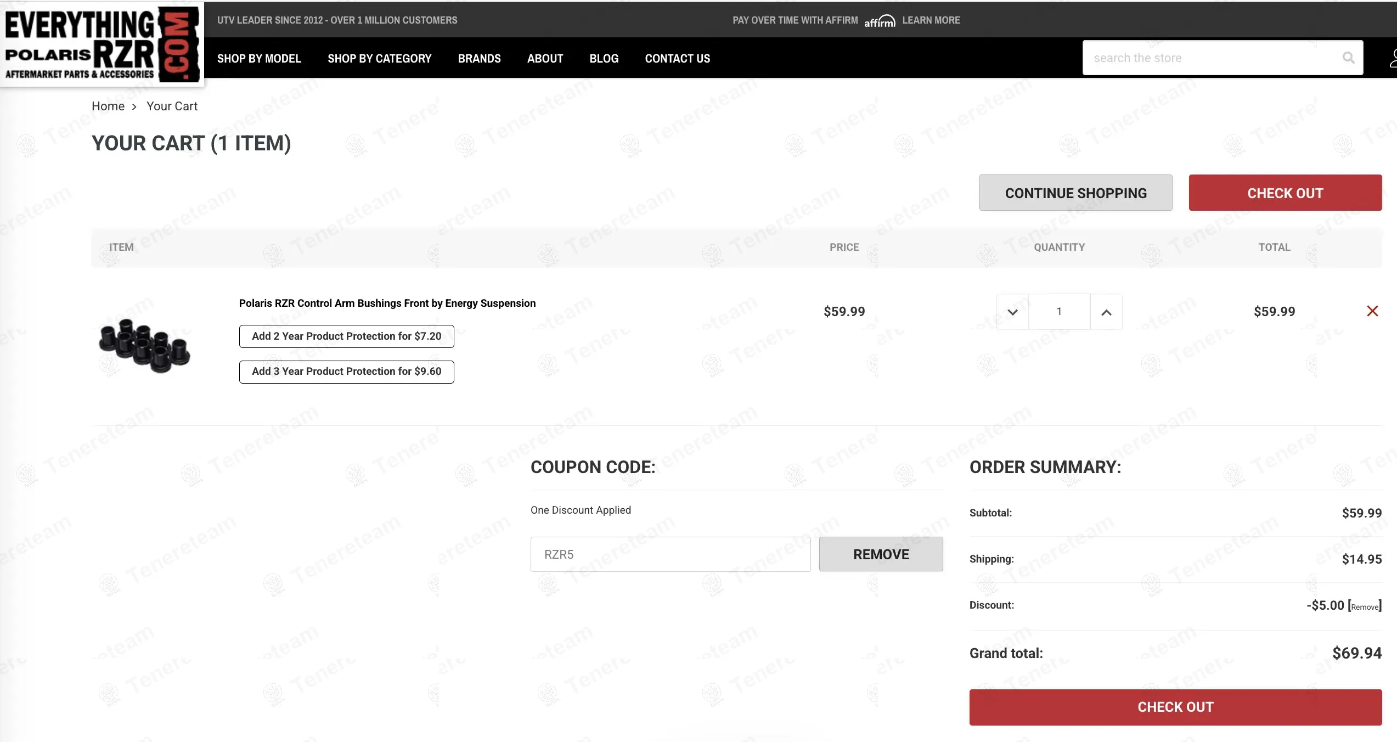This screenshot has height=742, width=1397.
Task: Decrease quantity with the down chevron
Action: [x=1012, y=312]
